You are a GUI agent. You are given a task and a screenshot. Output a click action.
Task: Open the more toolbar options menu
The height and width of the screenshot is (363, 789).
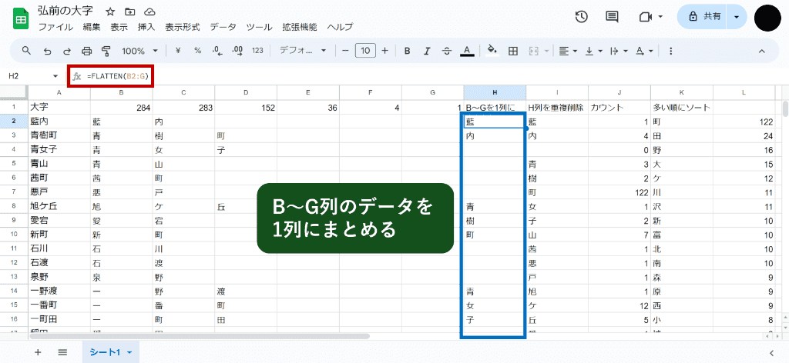tap(670, 51)
